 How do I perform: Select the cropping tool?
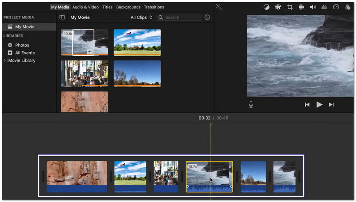[290, 7]
